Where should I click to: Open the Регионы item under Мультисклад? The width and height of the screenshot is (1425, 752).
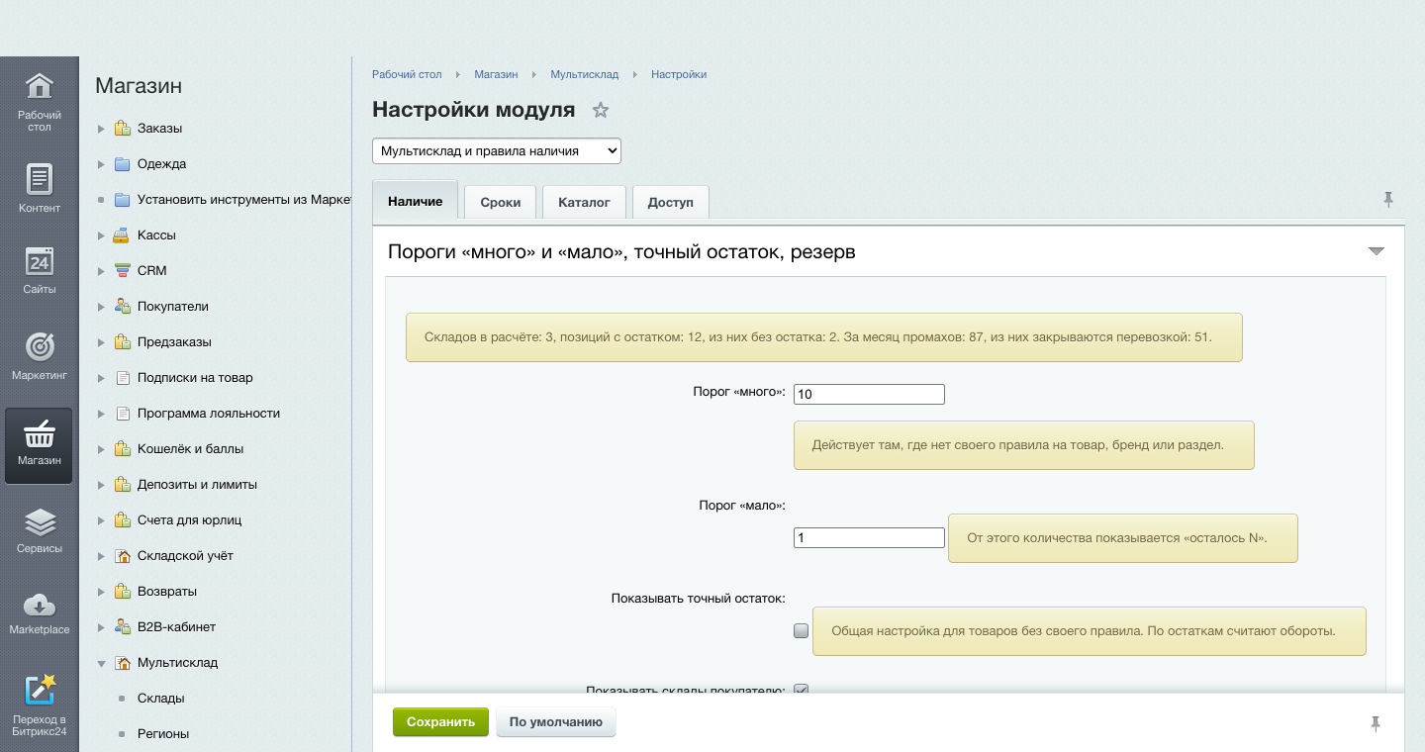(163, 734)
